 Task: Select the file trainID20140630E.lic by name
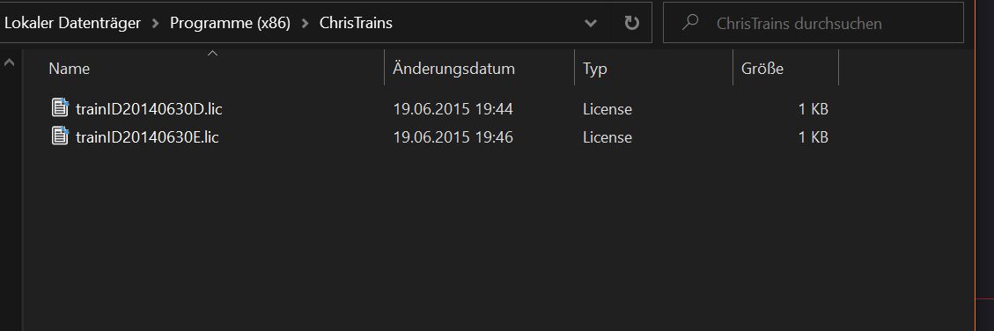147,137
